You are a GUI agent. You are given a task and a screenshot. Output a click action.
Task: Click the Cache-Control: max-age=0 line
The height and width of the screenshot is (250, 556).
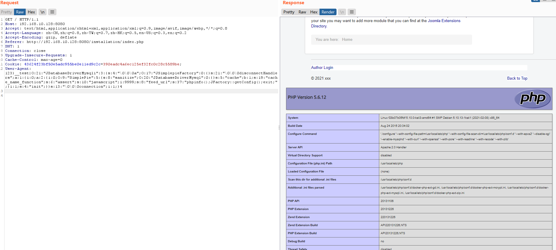(34, 60)
